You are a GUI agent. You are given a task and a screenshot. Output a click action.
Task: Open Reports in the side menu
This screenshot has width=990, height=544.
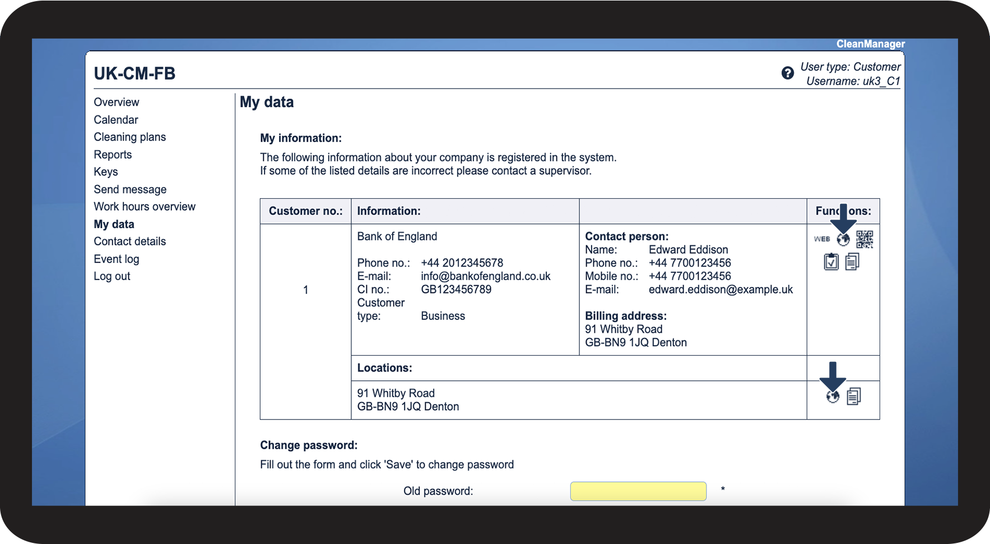113,155
